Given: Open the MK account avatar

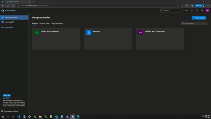Looking at the screenshot, I should tap(207, 11).
